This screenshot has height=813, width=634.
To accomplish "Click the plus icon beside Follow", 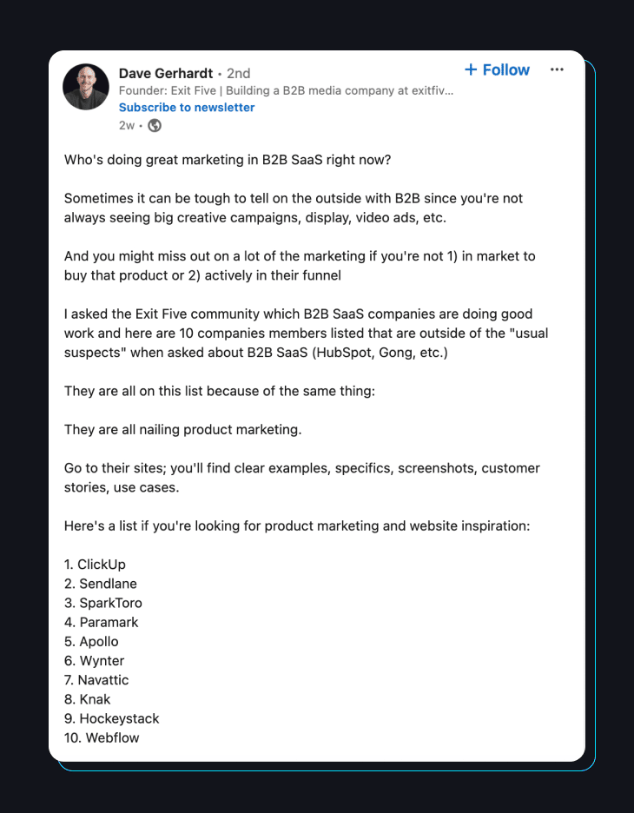I will 471,69.
